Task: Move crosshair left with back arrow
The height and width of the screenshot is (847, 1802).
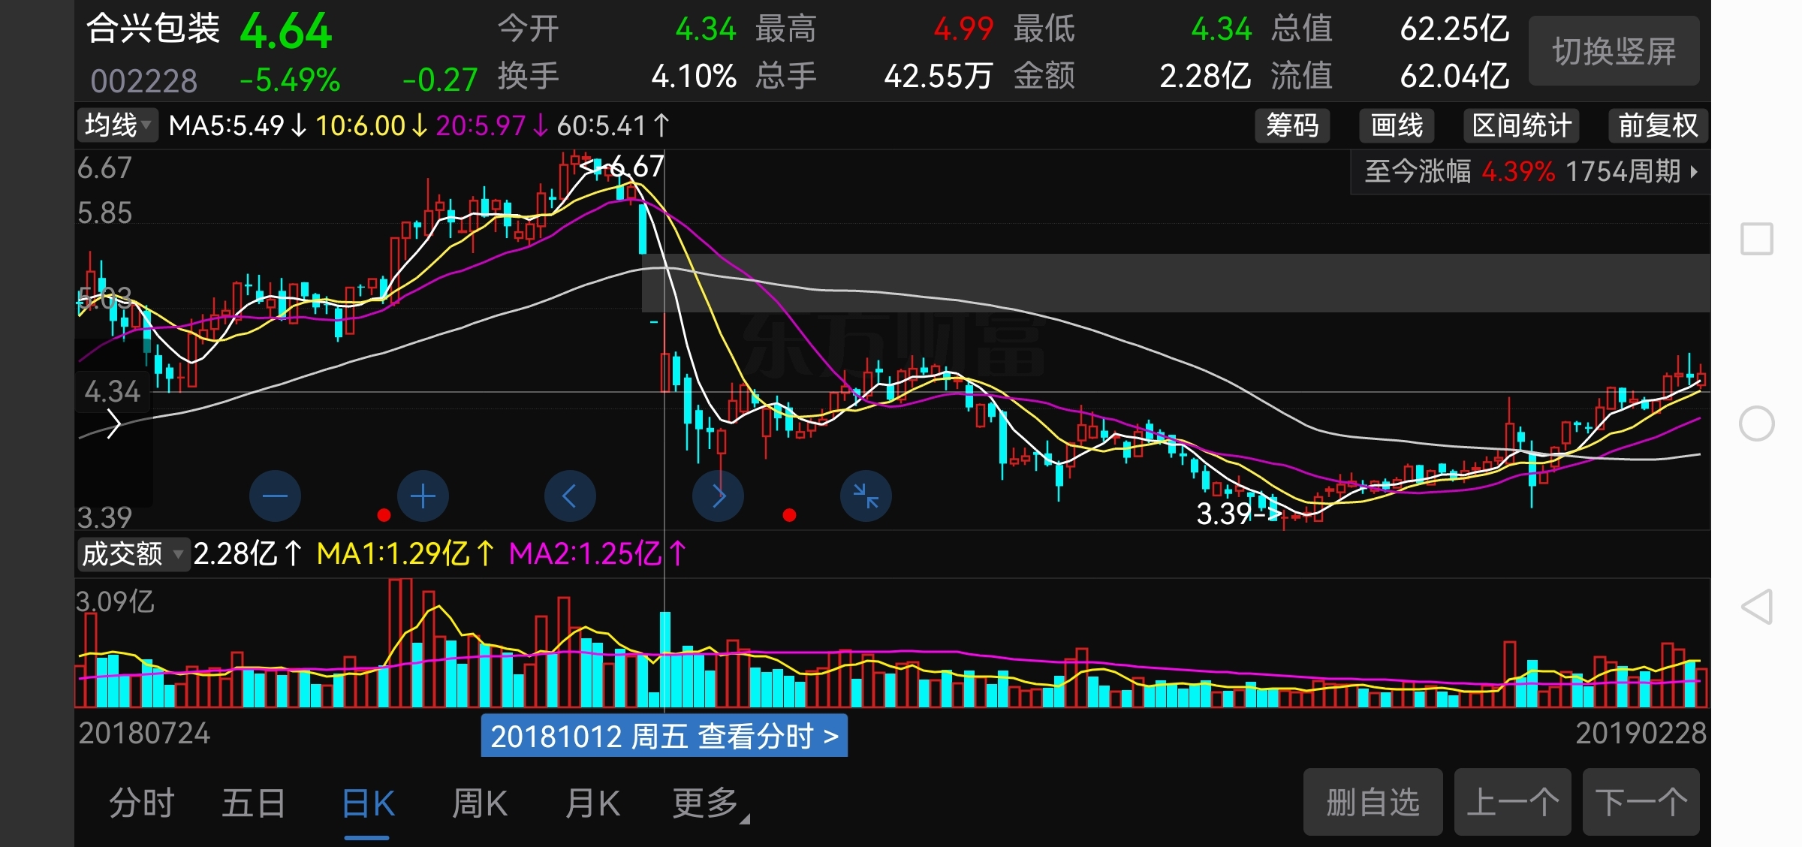Action: 570,496
